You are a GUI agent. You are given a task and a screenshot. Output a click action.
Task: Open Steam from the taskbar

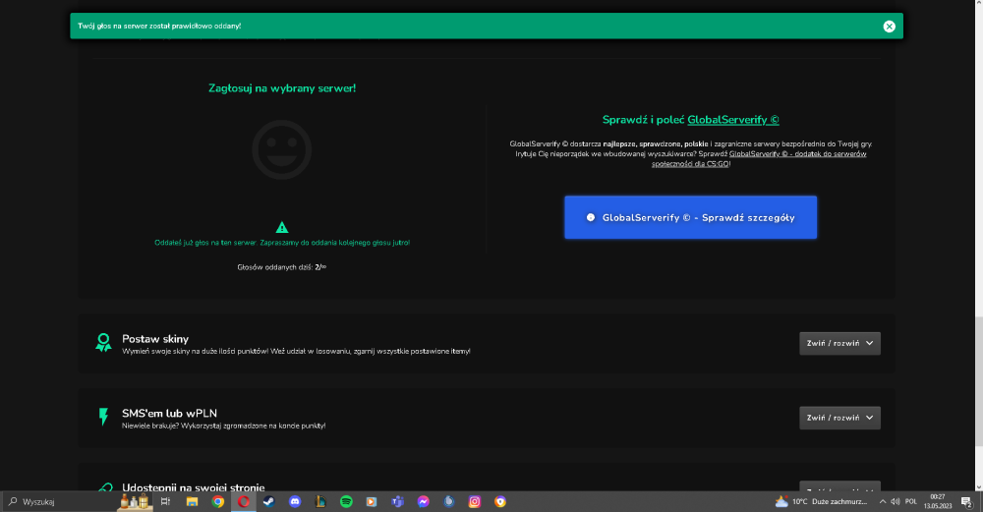click(x=269, y=501)
